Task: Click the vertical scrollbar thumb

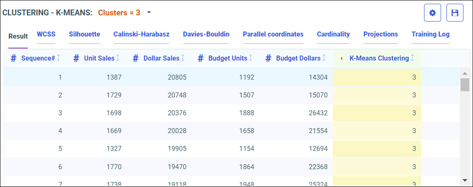Action: coord(465,84)
